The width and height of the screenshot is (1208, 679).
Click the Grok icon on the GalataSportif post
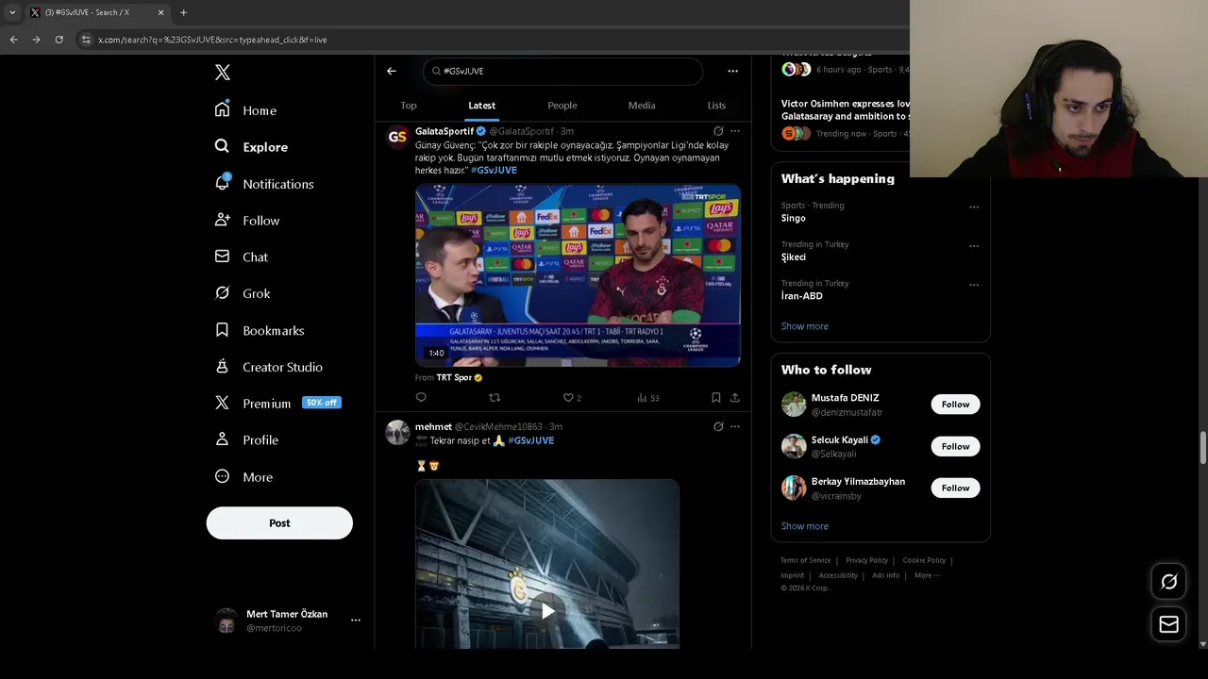coord(718,131)
